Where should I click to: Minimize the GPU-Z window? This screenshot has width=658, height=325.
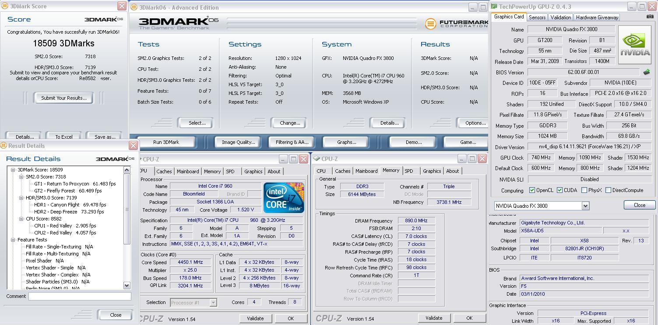point(632,7)
